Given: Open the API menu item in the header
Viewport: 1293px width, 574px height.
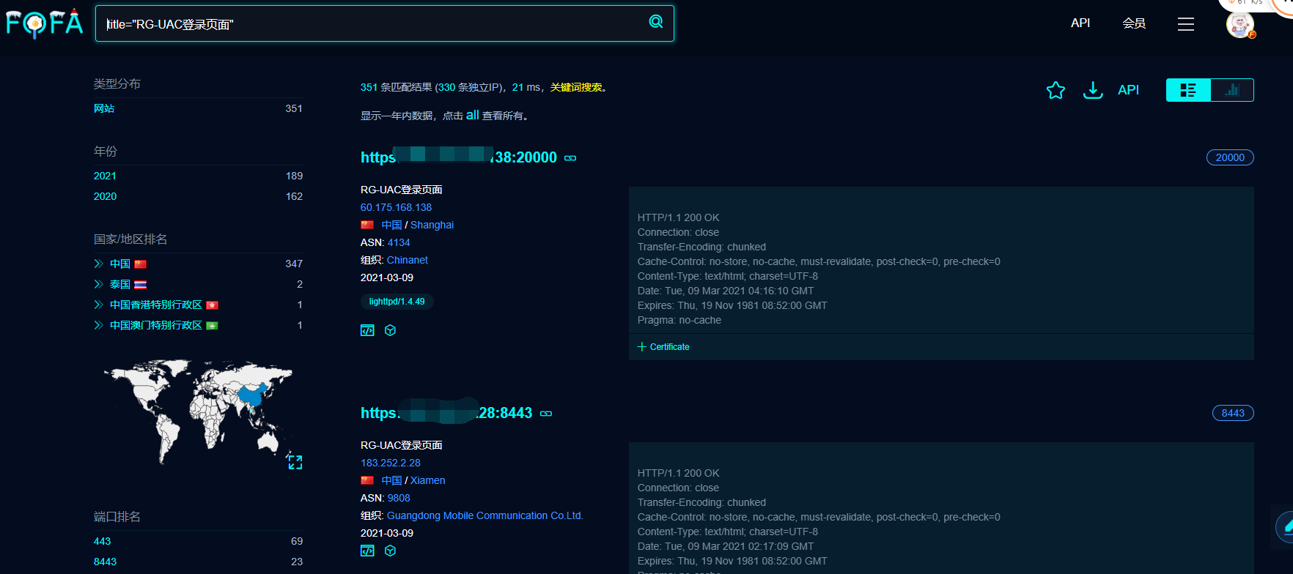Looking at the screenshot, I should (1080, 23).
